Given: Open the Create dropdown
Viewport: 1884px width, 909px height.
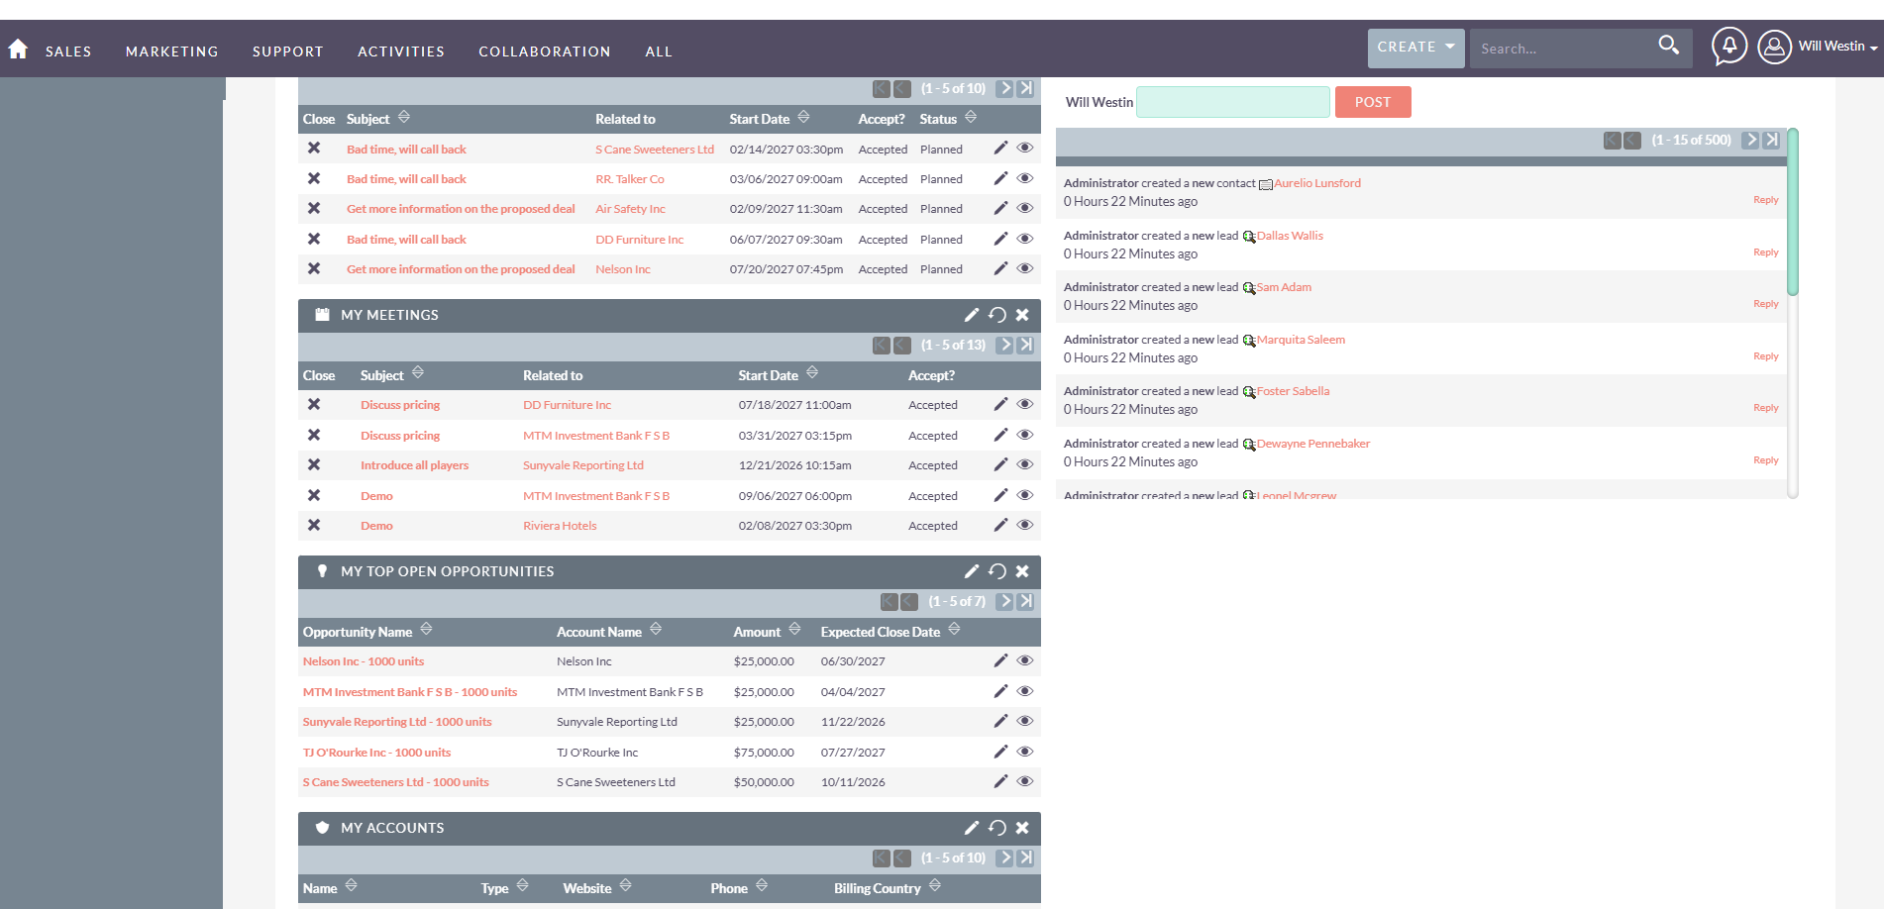Looking at the screenshot, I should coord(1415,48).
